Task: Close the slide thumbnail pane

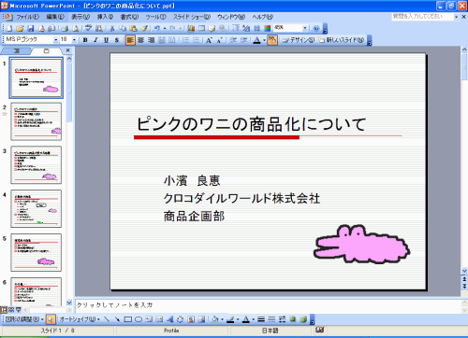Action: point(68,50)
